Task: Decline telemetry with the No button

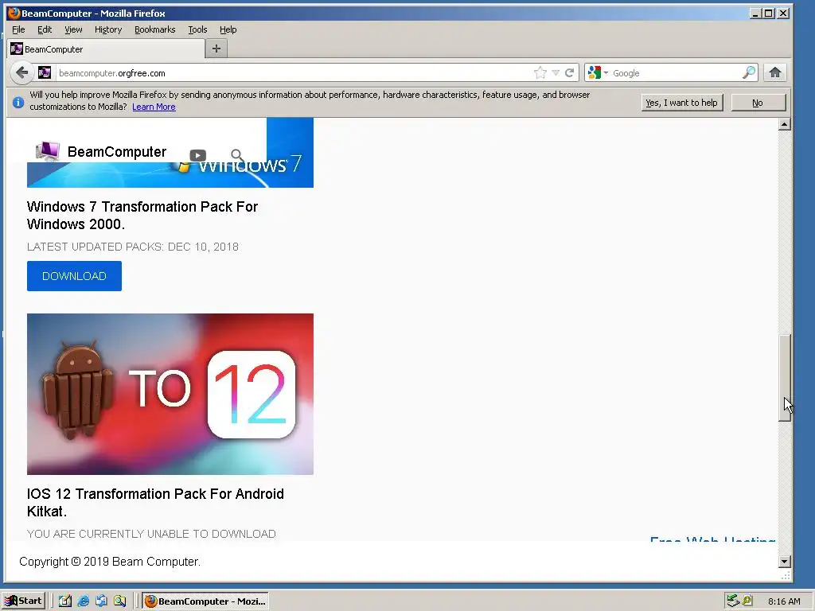Action: [x=758, y=103]
